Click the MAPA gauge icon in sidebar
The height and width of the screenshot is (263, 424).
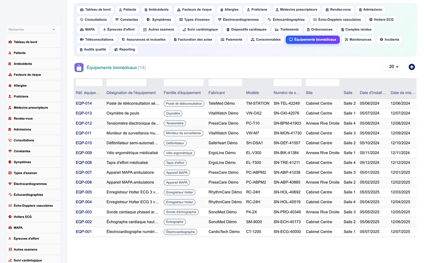pyautogui.click(x=10, y=228)
